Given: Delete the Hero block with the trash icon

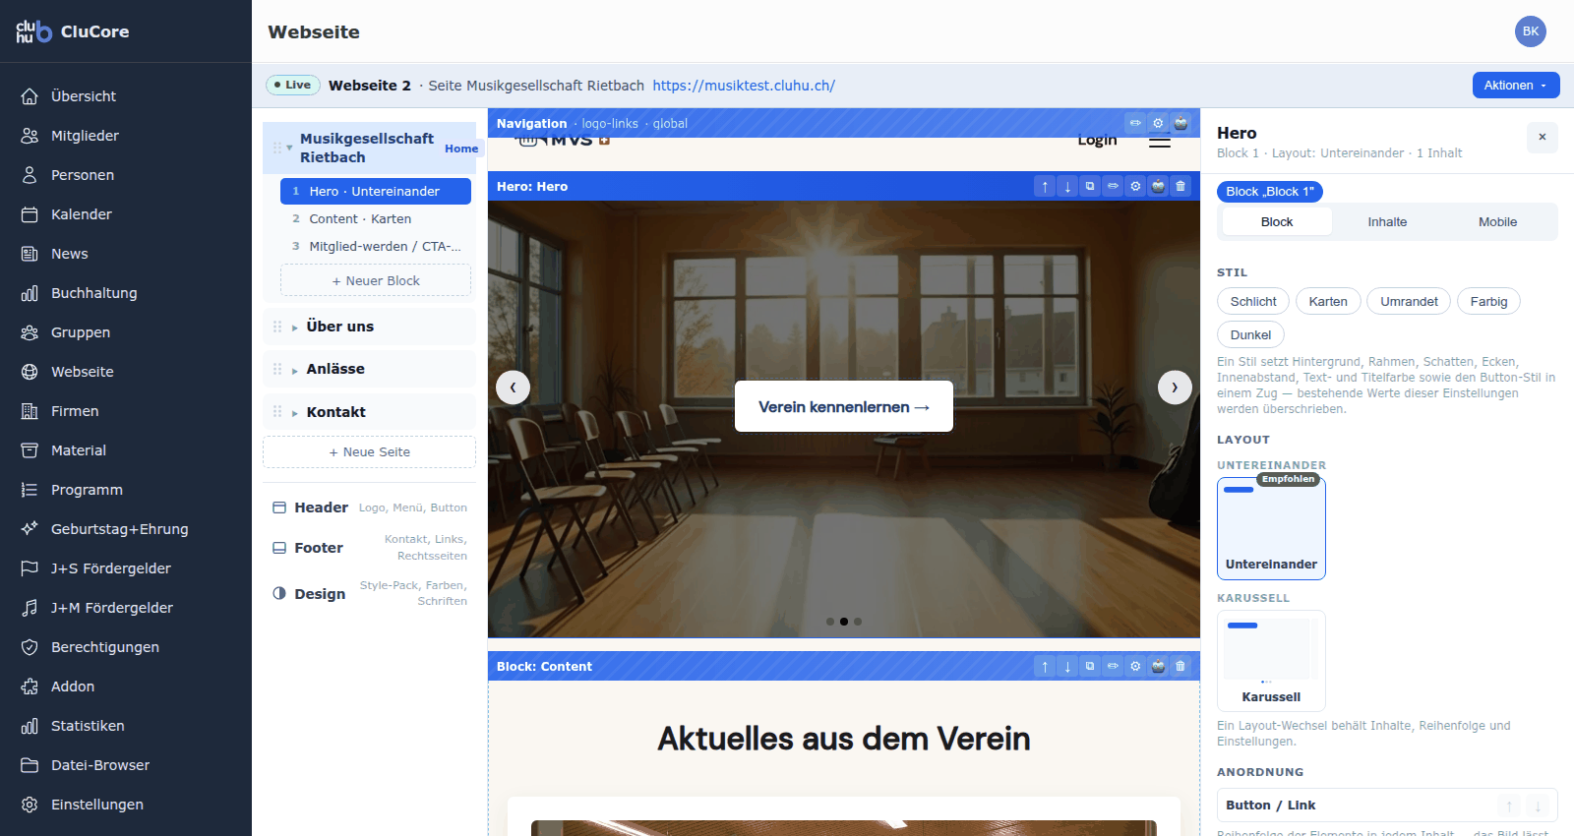Looking at the screenshot, I should pos(1180,186).
